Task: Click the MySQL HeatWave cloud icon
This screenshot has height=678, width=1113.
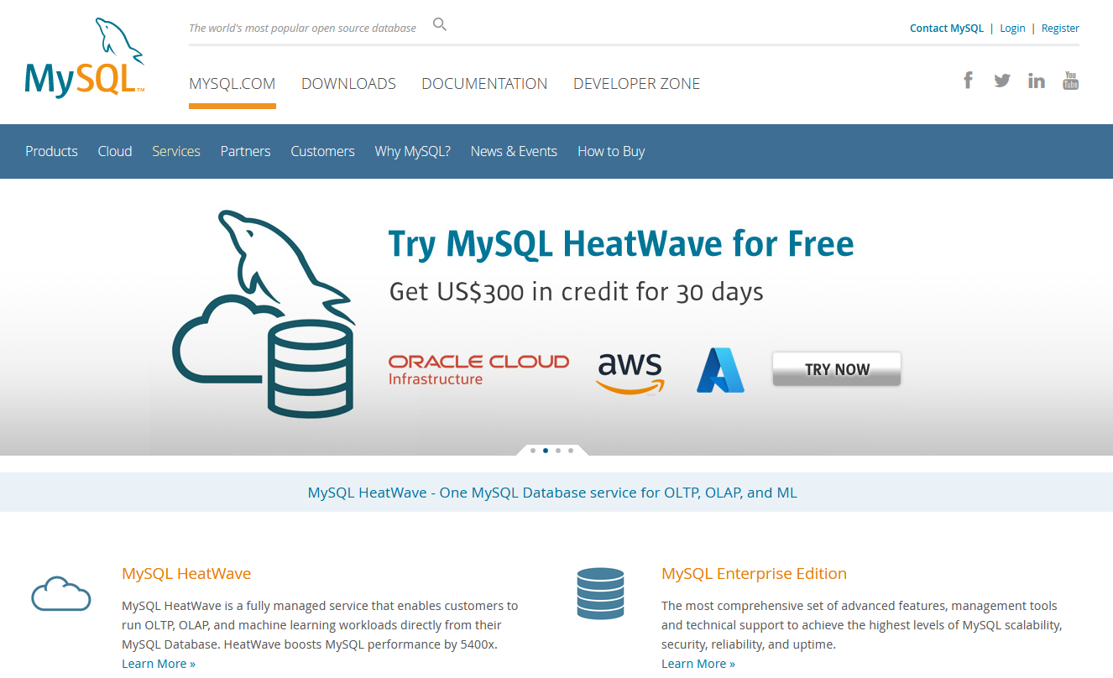Action: point(60,593)
